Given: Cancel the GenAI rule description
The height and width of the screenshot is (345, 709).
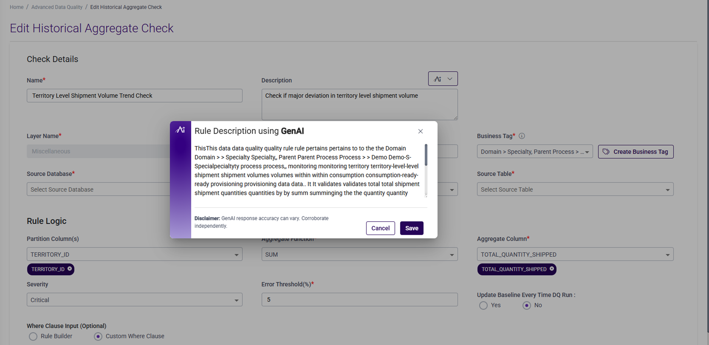Looking at the screenshot, I should click(380, 228).
